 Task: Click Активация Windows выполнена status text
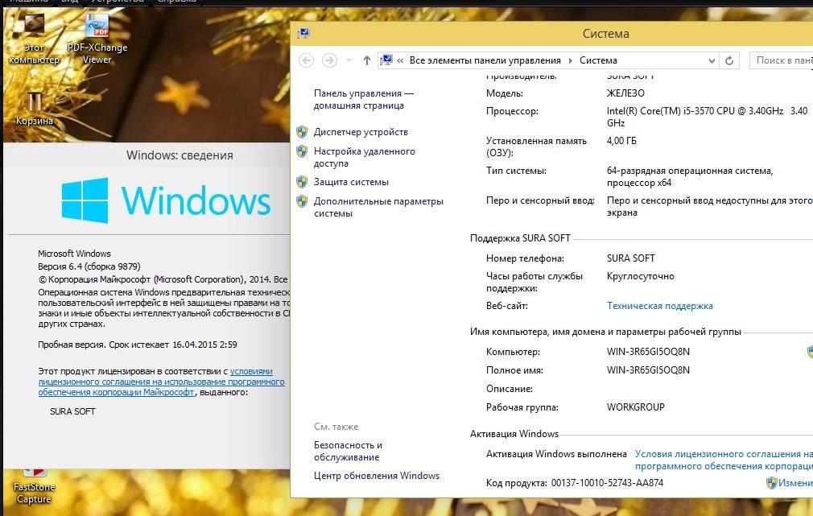[556, 454]
